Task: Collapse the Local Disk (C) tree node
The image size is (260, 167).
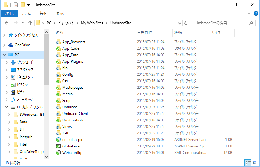Action: coord(7,107)
